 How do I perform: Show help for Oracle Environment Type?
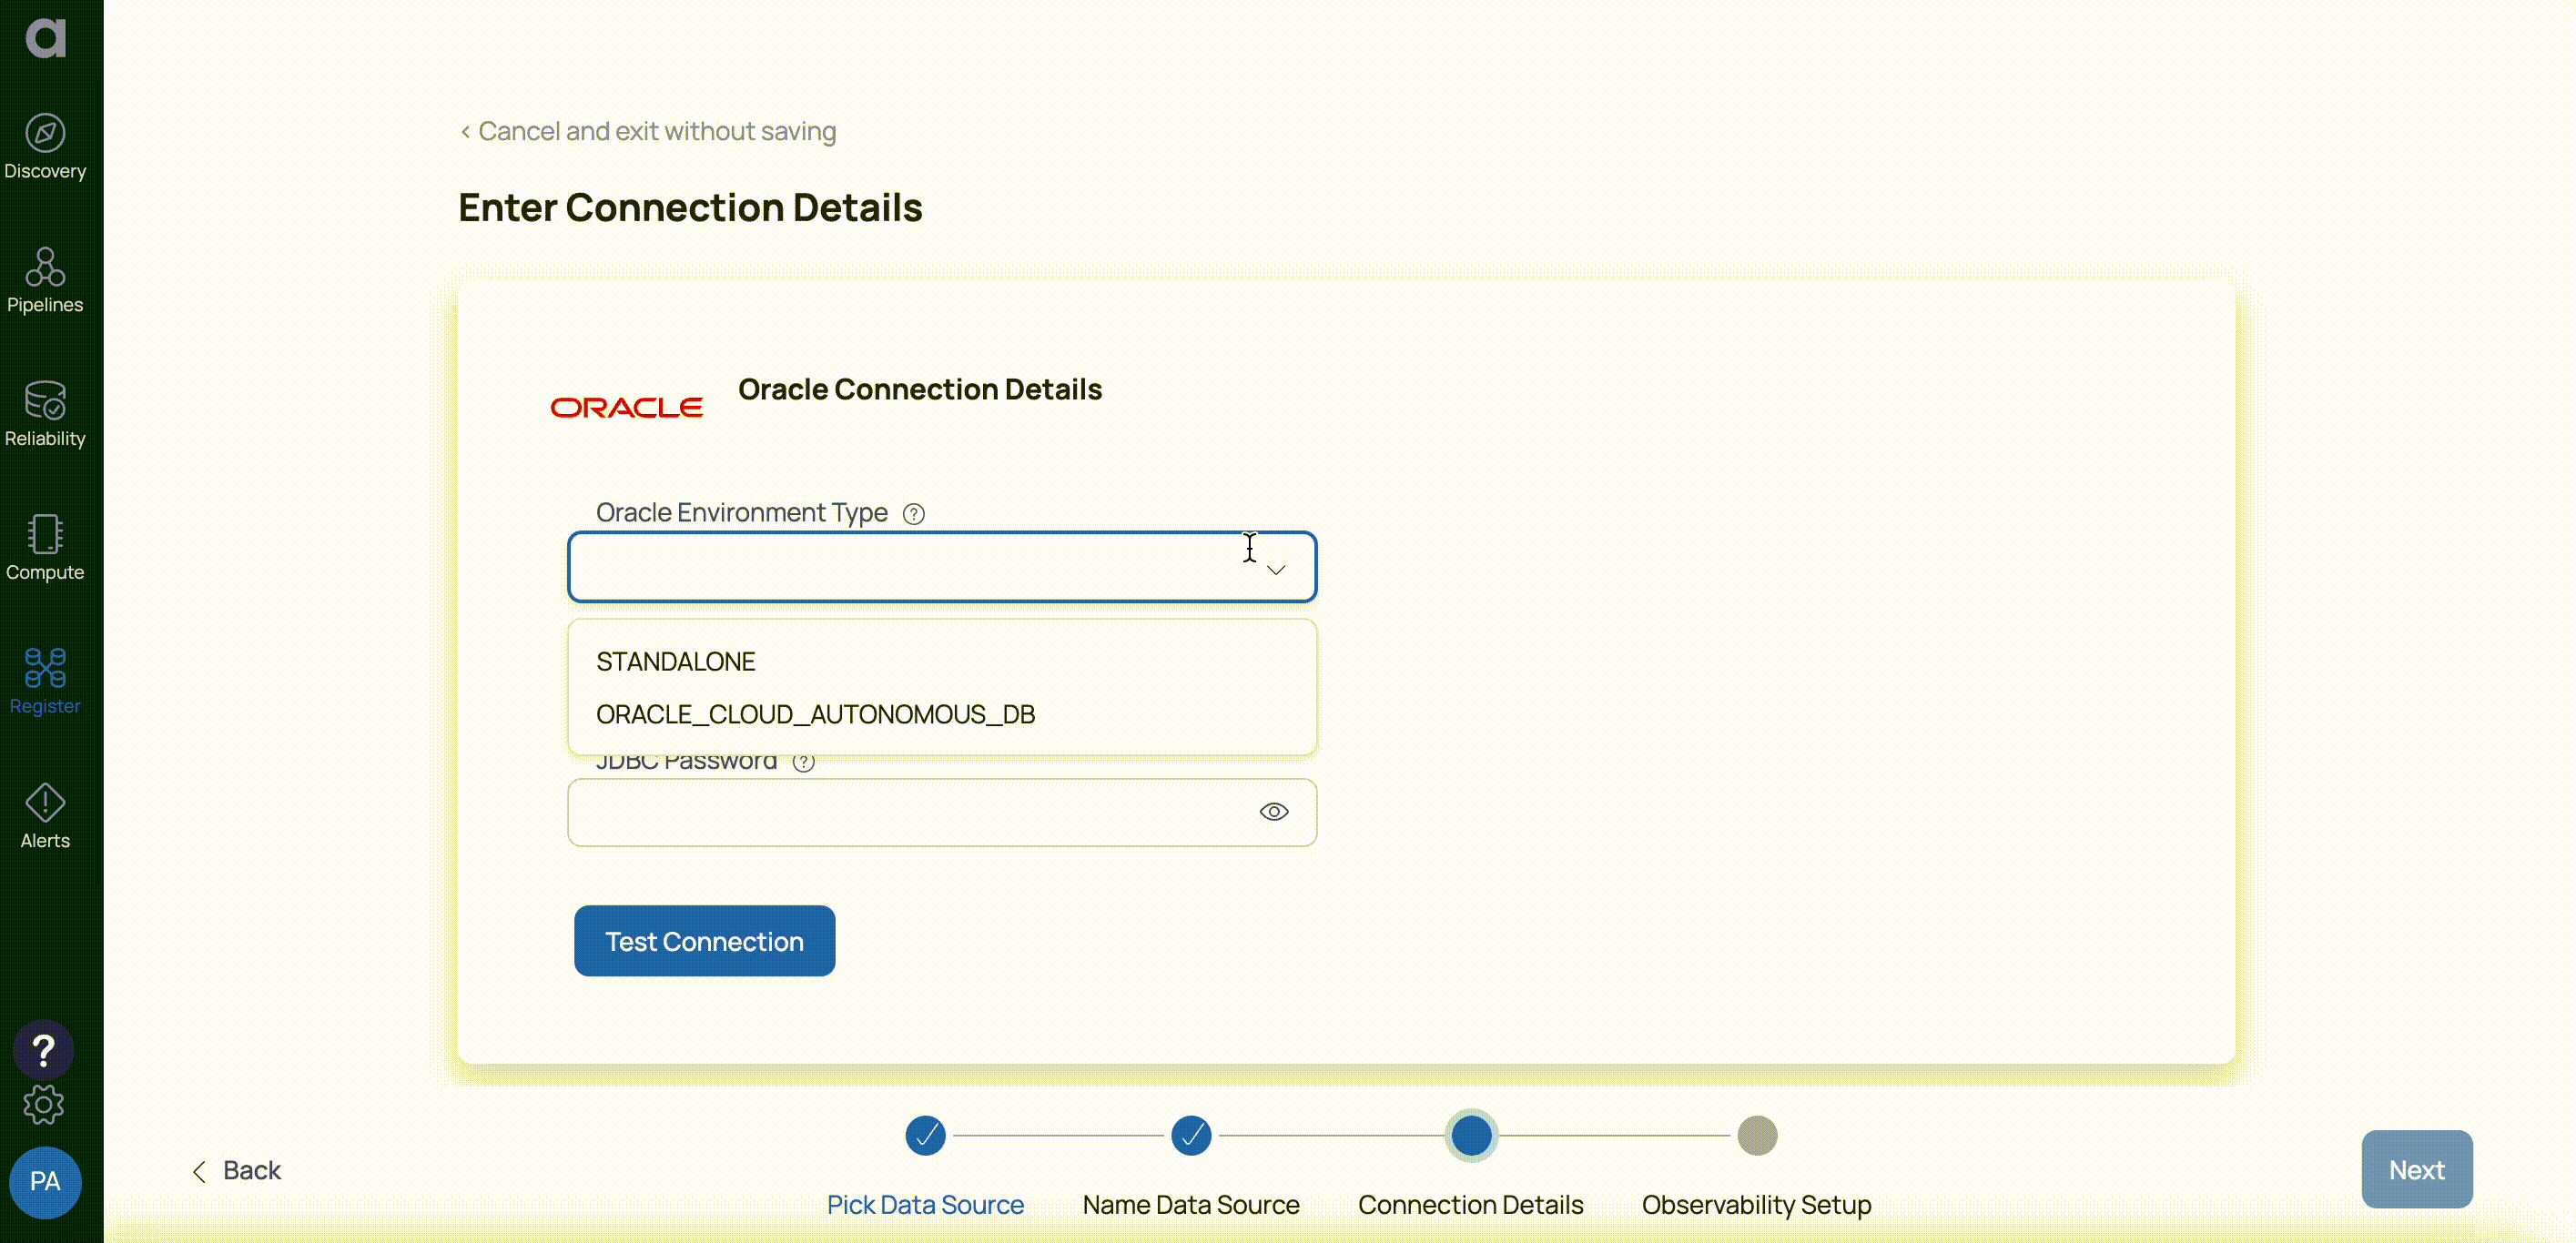pyautogui.click(x=913, y=514)
